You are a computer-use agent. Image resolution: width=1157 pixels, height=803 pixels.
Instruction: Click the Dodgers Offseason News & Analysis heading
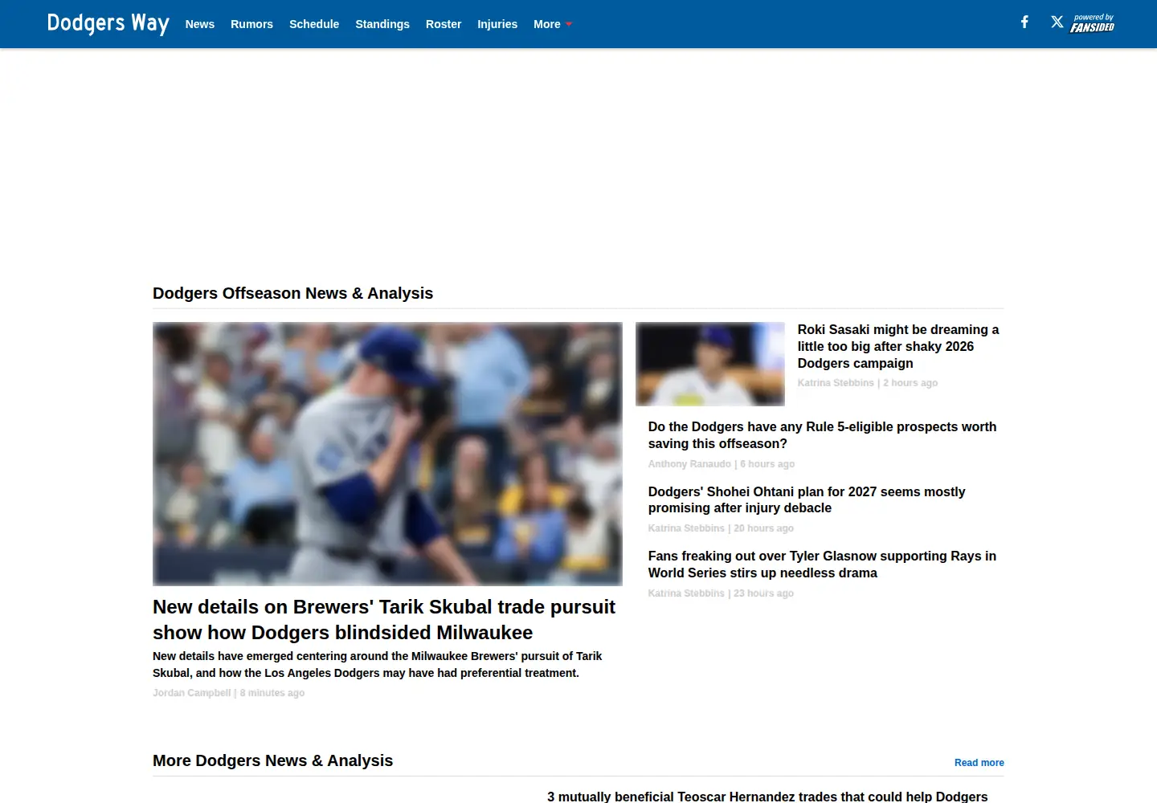292,293
